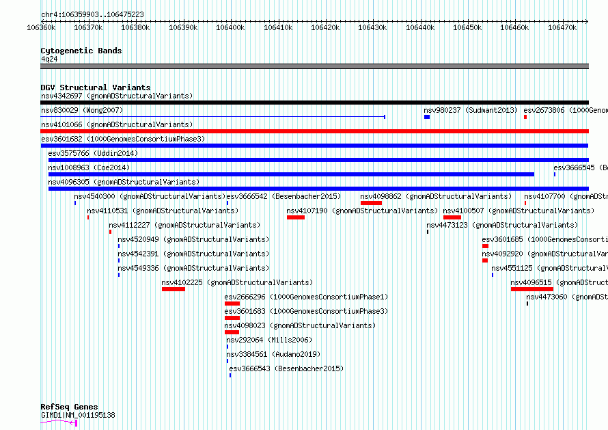Click the nsv4520949 variant label
The height and width of the screenshot is (430, 608).
pyautogui.click(x=193, y=239)
